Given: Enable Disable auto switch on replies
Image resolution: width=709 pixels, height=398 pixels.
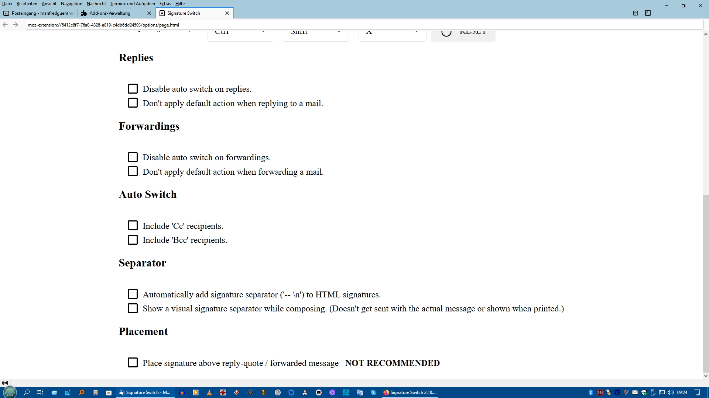Looking at the screenshot, I should (133, 89).
